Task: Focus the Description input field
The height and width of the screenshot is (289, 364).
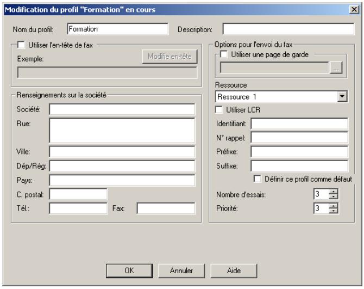Action: (x=287, y=28)
